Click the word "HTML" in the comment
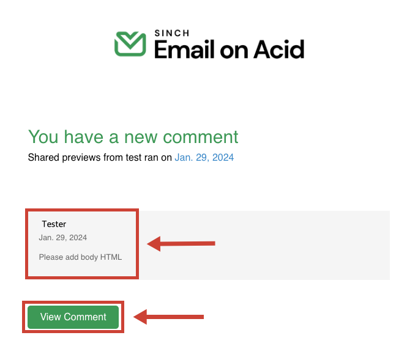 click(111, 257)
